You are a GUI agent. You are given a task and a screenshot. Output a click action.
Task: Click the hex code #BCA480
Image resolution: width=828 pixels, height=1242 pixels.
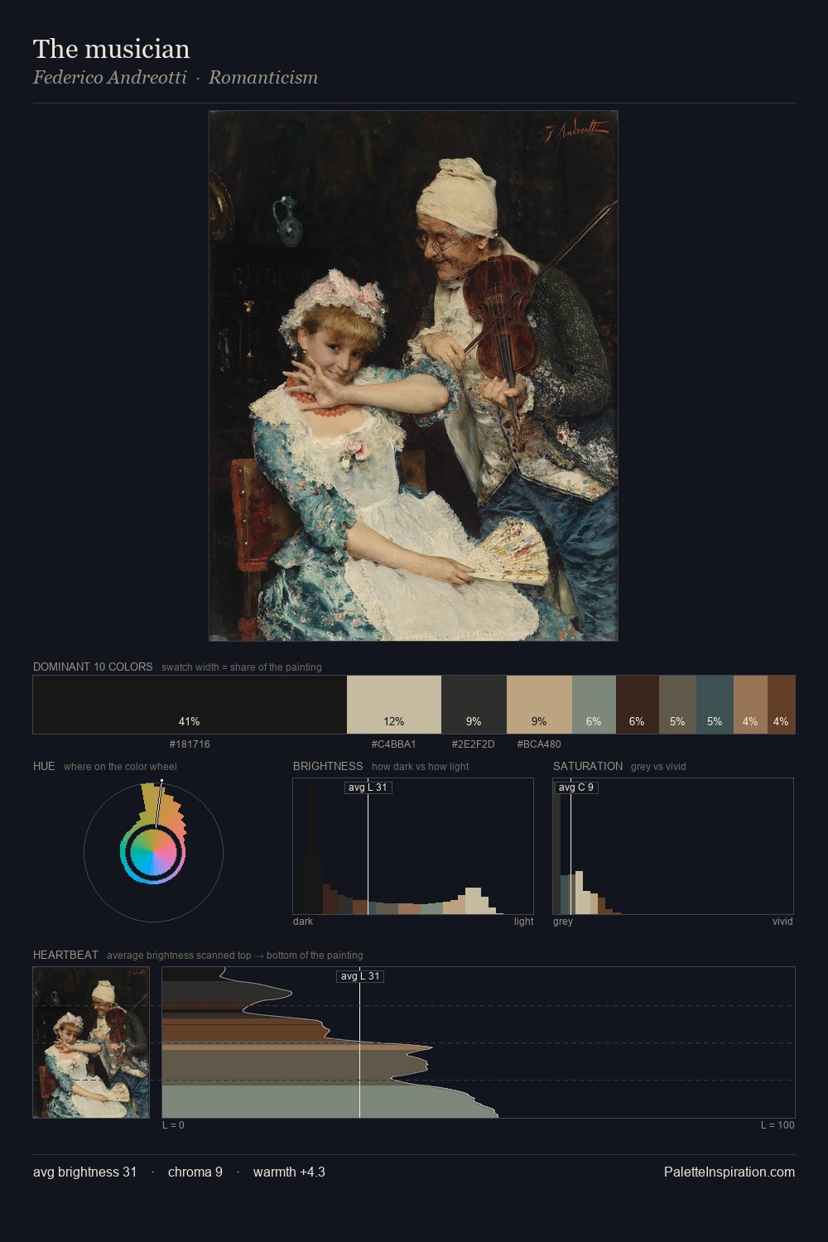pos(539,744)
